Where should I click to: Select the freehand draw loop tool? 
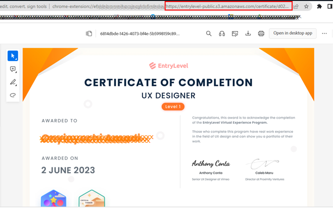(13, 95)
